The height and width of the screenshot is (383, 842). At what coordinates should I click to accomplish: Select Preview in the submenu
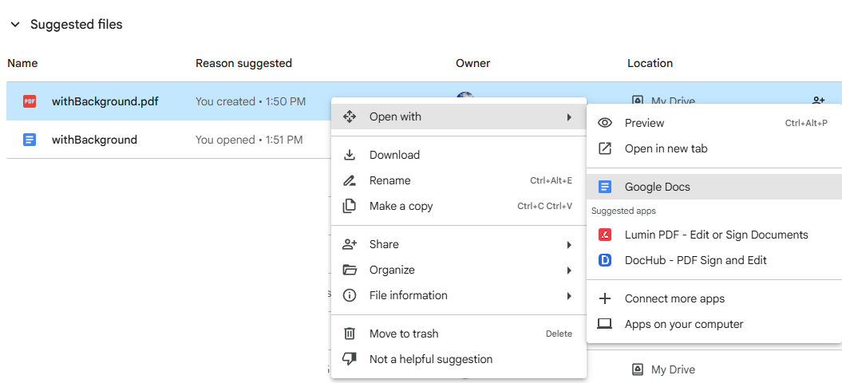pos(714,123)
